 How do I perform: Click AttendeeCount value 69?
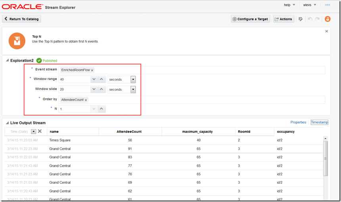coord(130,183)
